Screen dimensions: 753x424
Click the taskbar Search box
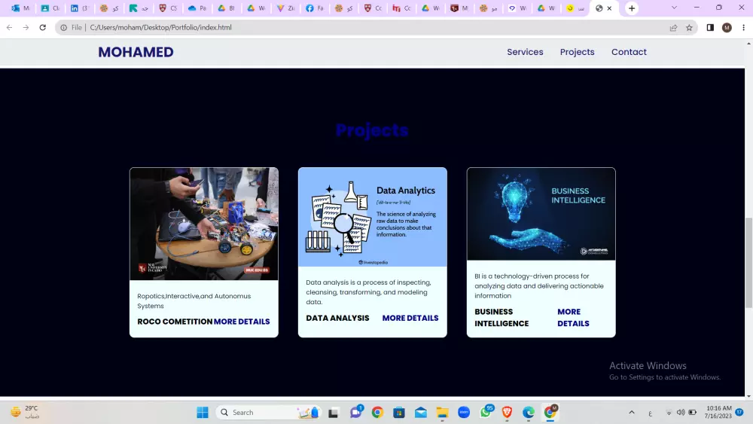point(270,412)
